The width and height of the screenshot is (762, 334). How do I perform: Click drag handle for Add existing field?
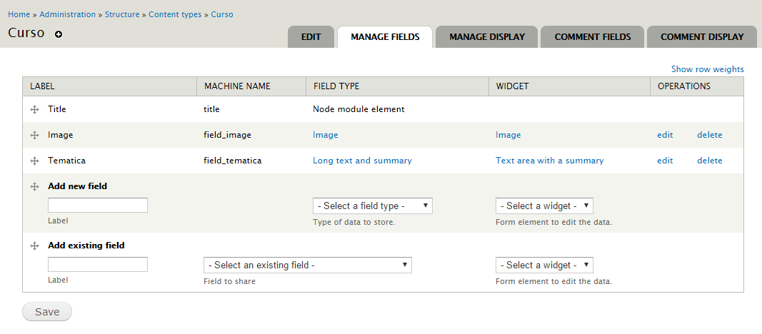[34, 246]
